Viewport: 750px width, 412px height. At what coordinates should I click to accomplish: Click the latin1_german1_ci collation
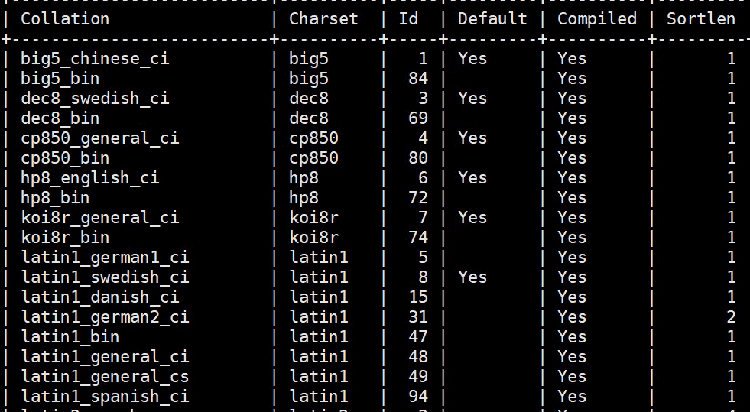pos(105,257)
